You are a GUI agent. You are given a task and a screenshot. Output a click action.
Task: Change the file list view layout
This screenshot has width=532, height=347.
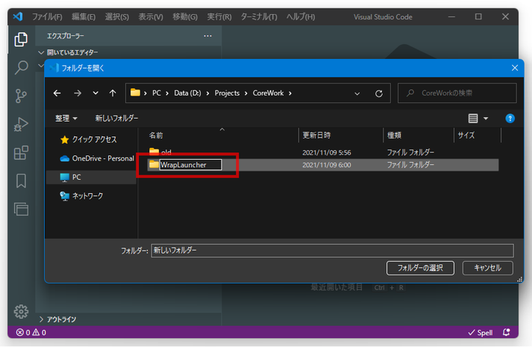tap(473, 119)
